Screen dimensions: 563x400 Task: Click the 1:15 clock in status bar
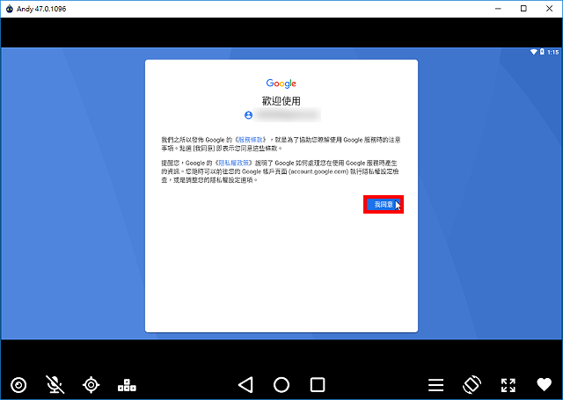553,53
